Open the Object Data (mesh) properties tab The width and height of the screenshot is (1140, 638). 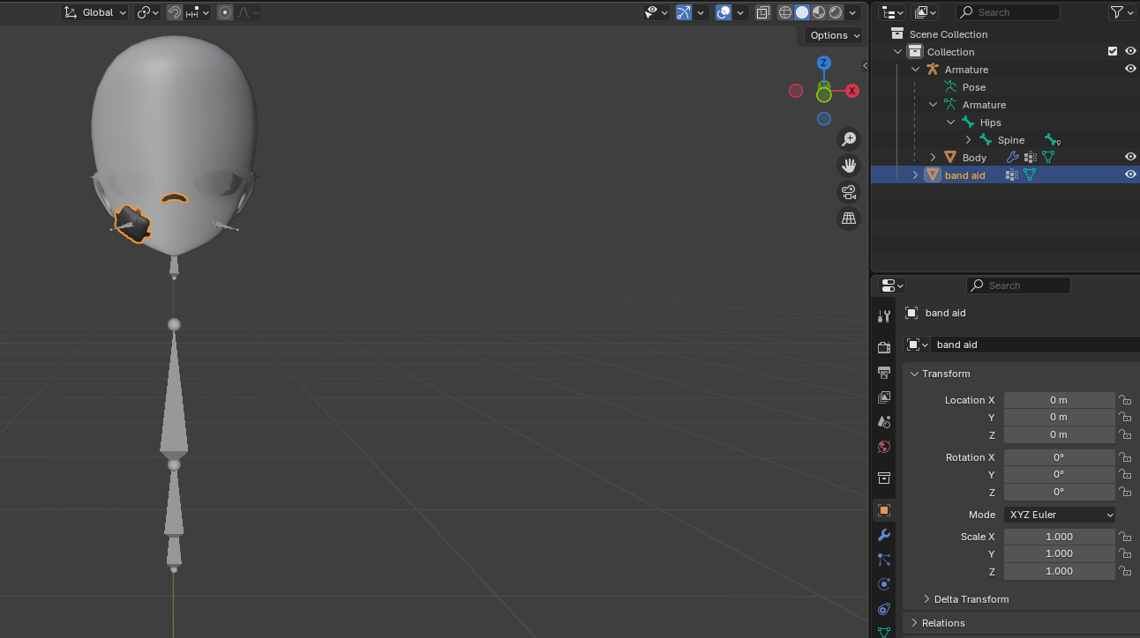(884, 631)
